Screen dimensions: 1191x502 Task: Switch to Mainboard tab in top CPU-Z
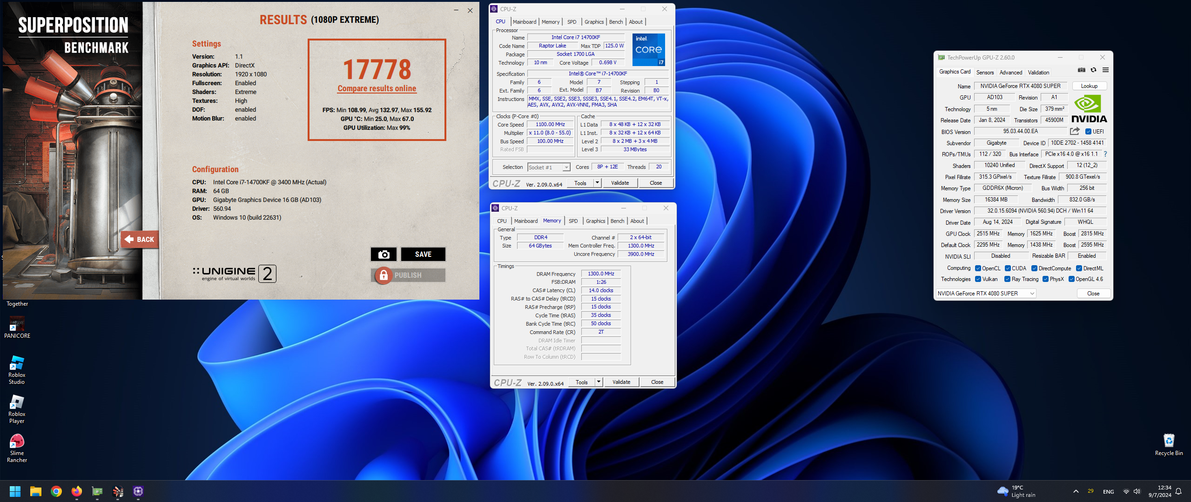click(525, 22)
